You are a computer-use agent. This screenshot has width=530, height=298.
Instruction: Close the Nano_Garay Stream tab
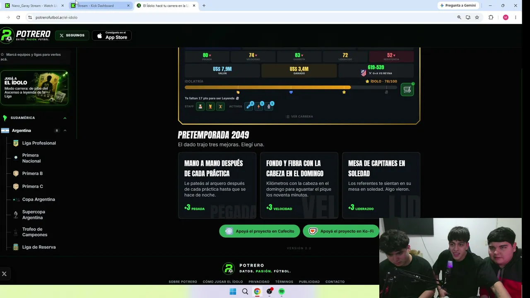[63, 5]
